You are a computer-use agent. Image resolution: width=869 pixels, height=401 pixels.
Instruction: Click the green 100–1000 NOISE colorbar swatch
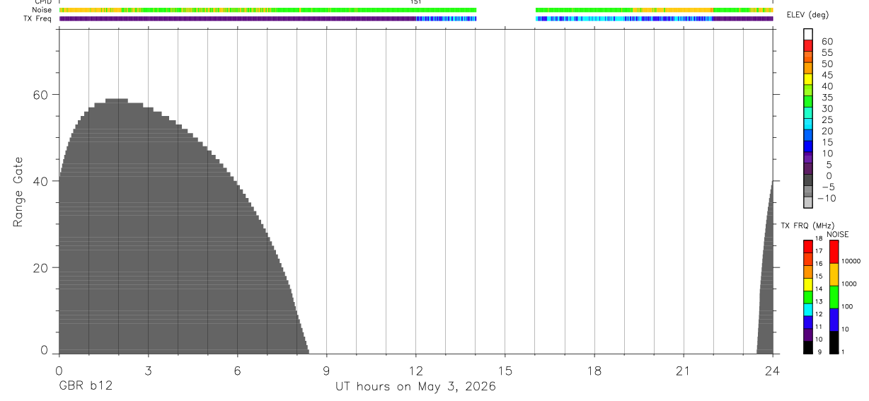click(834, 297)
